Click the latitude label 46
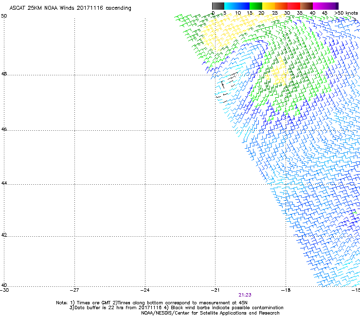360x316 pixels. point(4,129)
